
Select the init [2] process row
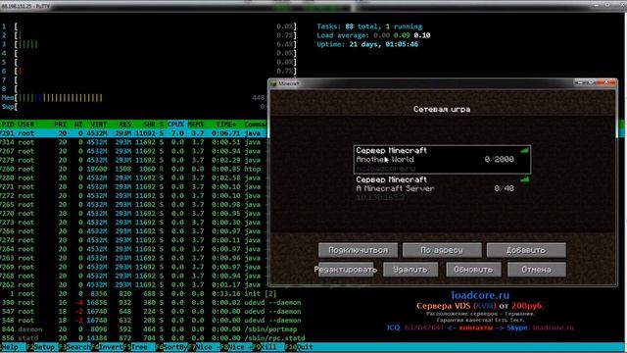(x=138, y=293)
